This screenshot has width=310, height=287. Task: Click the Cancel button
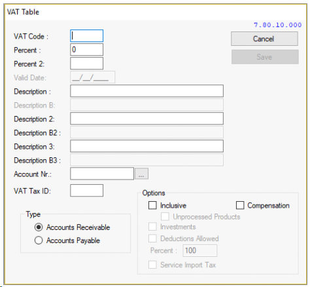point(264,39)
